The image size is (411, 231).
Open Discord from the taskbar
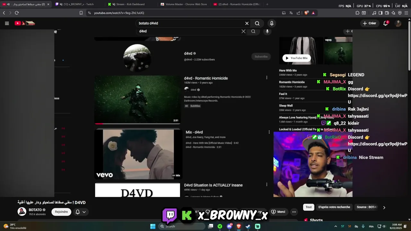coord(229,226)
